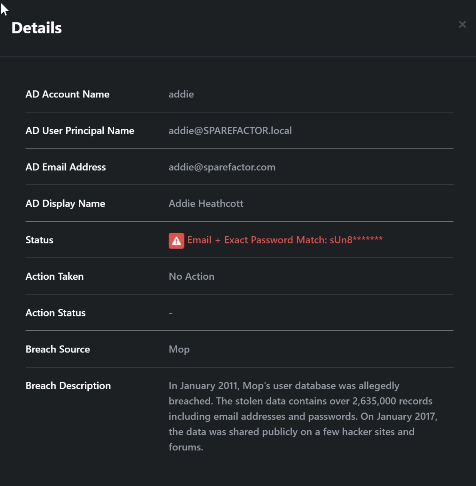Click the AD Email Address label
Screen dimensions: 476x486
tap(66, 167)
